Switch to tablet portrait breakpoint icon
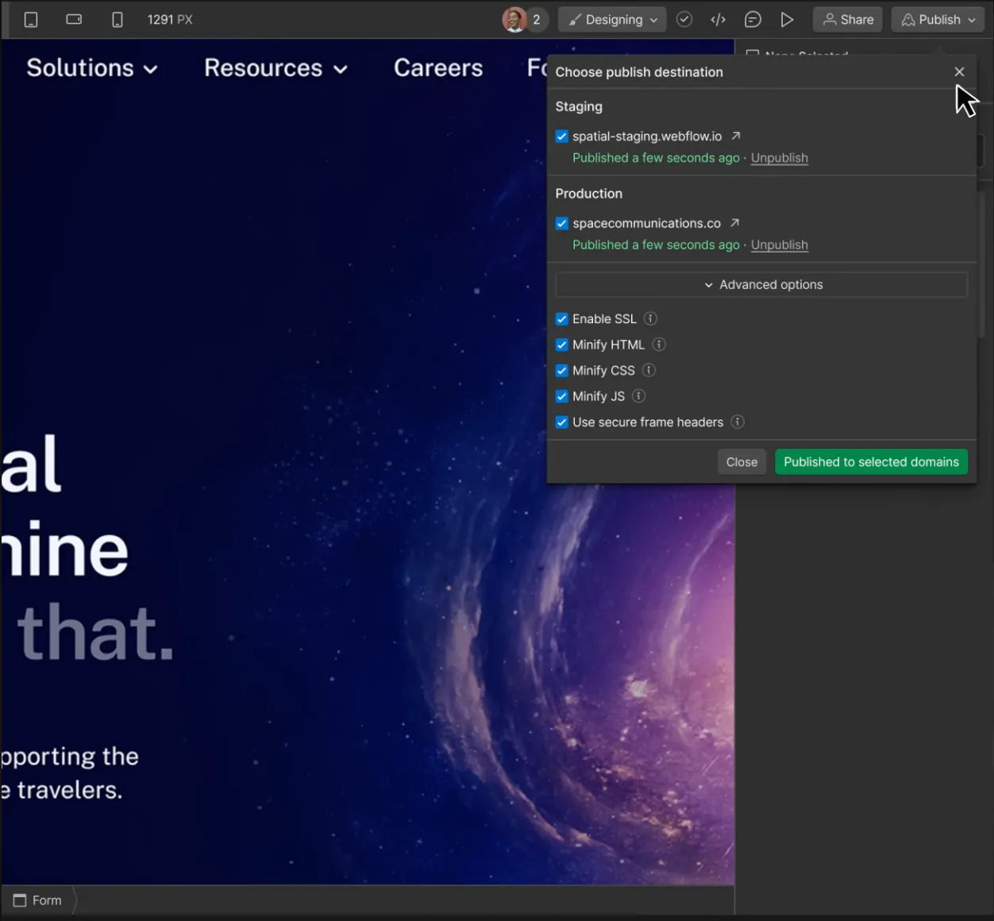 31,20
